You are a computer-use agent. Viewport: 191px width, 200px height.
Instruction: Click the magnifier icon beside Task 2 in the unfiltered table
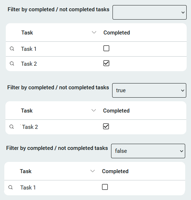[12, 64]
